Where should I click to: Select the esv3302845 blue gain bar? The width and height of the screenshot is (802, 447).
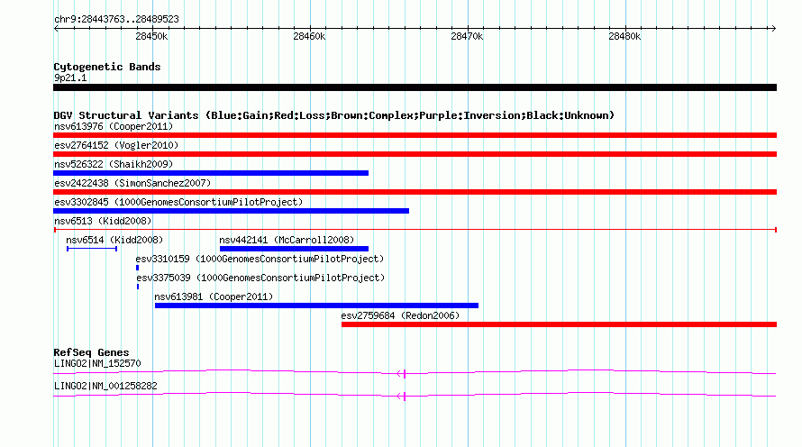pyautogui.click(x=232, y=211)
